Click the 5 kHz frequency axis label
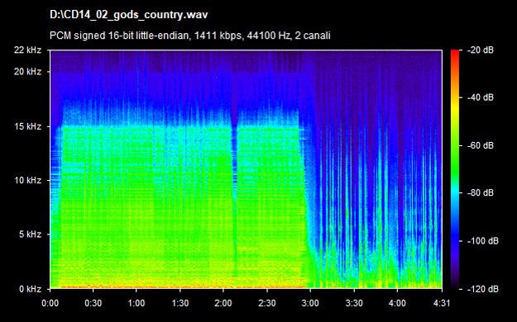Image resolution: width=517 pixels, height=322 pixels. 30,234
